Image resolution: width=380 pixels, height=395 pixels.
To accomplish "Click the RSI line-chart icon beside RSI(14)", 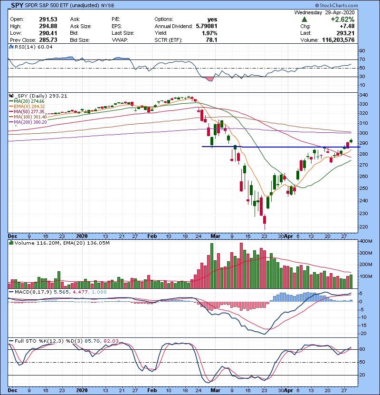I will click(x=11, y=47).
